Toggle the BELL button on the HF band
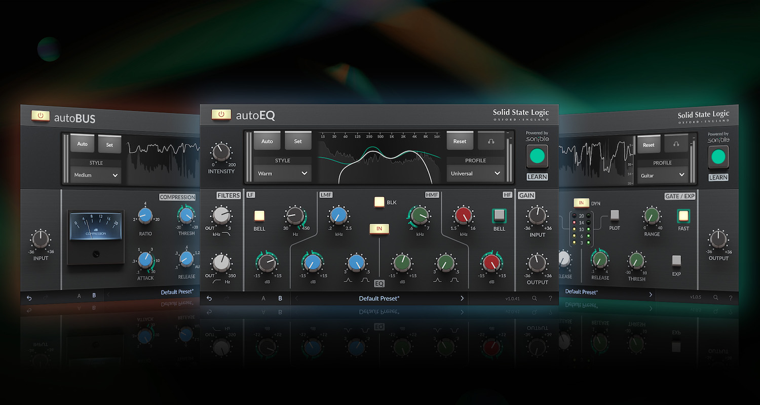The image size is (760, 405). point(499,215)
